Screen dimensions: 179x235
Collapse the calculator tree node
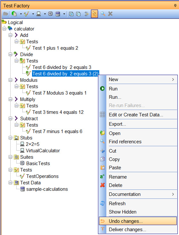tap(4, 29)
